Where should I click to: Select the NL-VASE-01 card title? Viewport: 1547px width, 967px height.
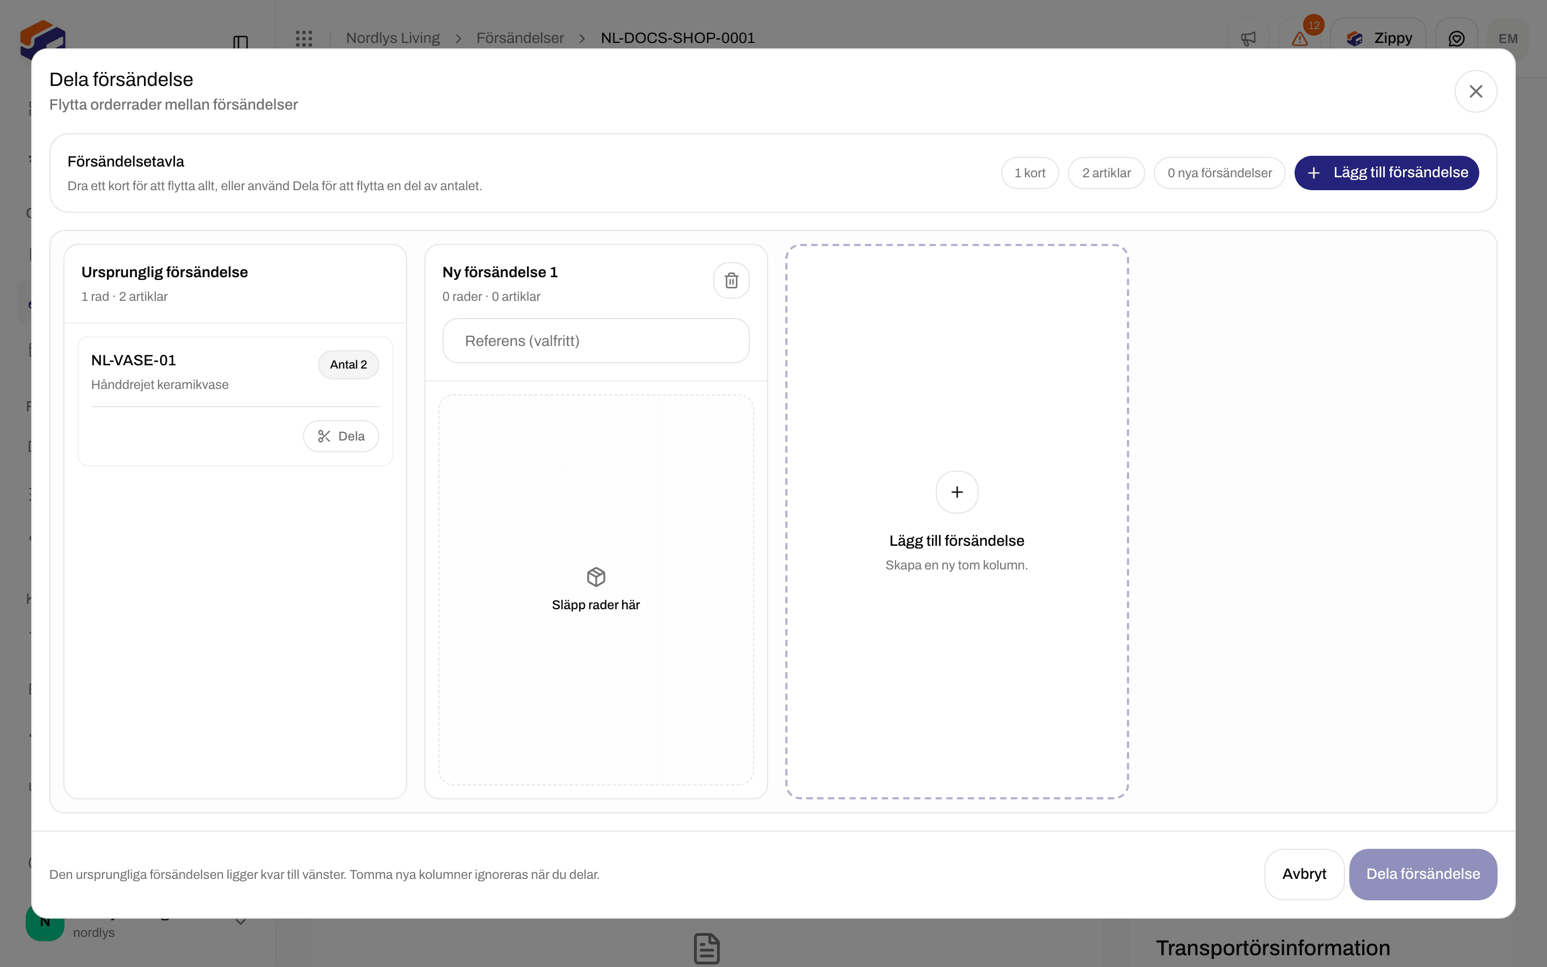(x=134, y=360)
